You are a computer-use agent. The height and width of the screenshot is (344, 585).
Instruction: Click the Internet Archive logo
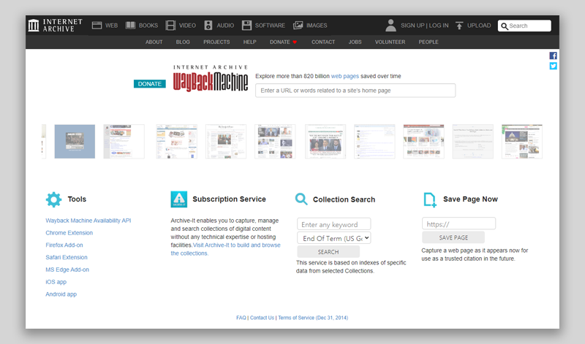coord(56,26)
